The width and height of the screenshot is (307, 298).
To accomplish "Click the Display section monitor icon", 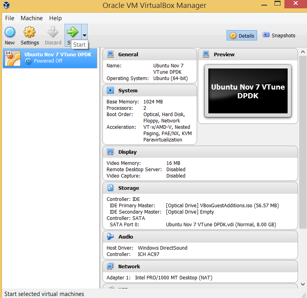I will pyautogui.click(x=111, y=152).
